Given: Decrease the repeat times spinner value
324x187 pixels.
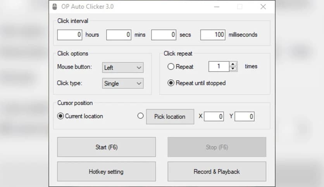Looking at the screenshot, I should click(233, 69).
